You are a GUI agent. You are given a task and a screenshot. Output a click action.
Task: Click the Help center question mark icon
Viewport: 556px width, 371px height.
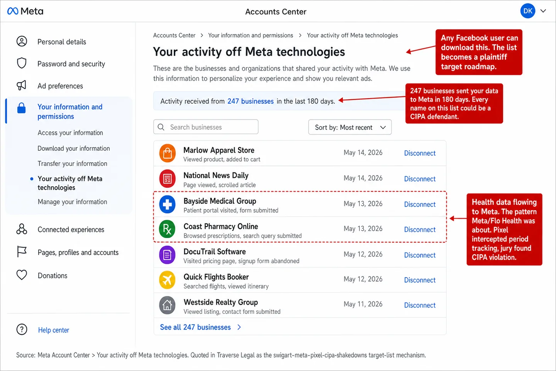pyautogui.click(x=22, y=330)
